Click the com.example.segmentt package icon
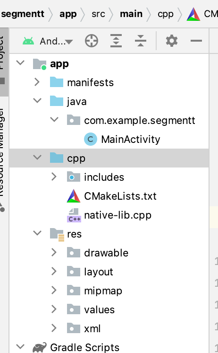Image resolution: width=218 pixels, height=353 pixels. coord(74,120)
